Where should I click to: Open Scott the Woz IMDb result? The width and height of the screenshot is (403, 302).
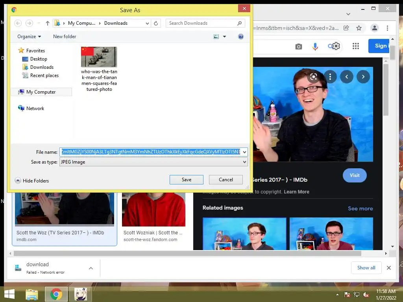click(x=65, y=219)
